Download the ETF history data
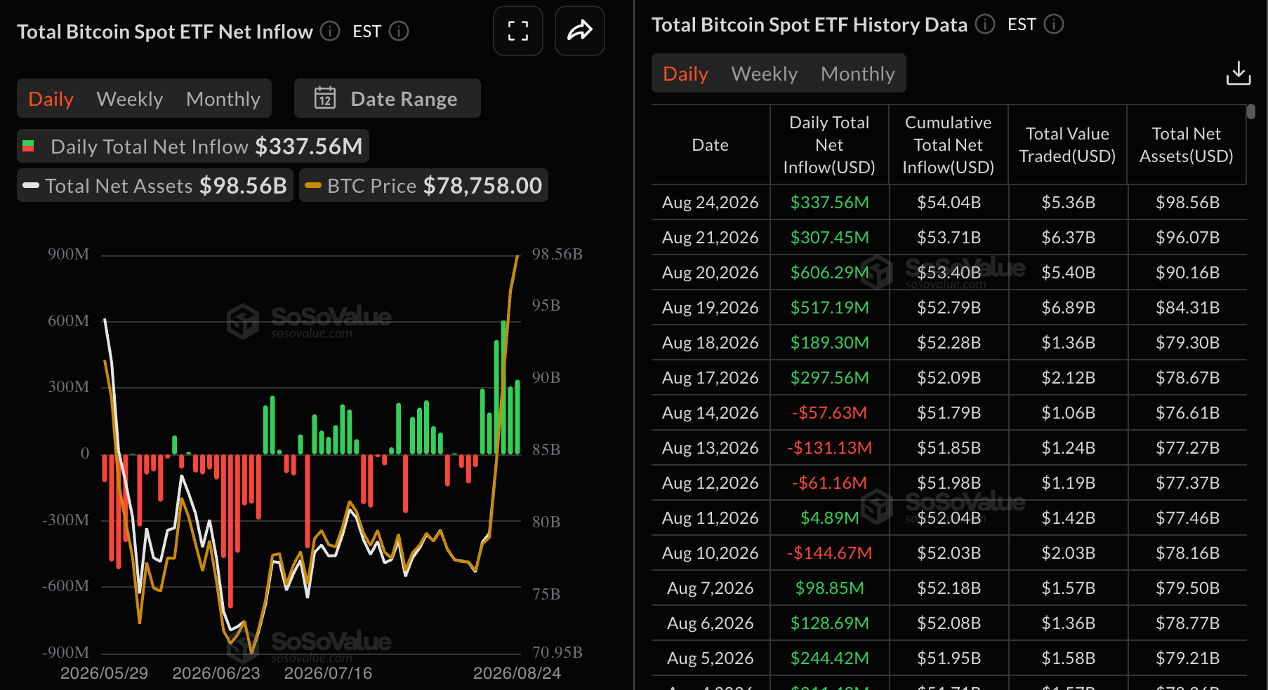The width and height of the screenshot is (1268, 690). point(1239,73)
